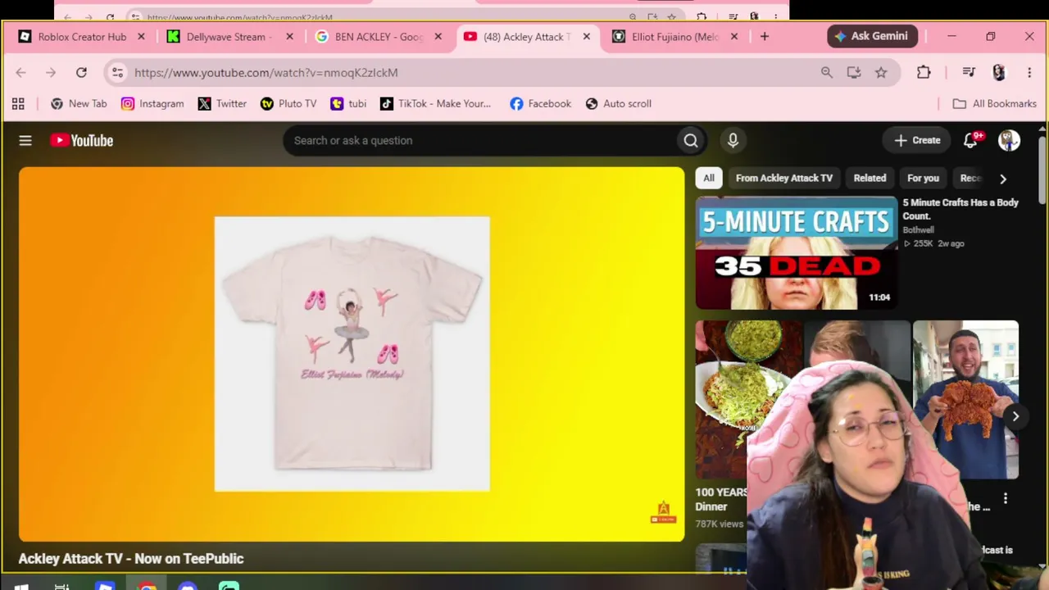The height and width of the screenshot is (590, 1049).
Task: Start voice search with the microphone
Action: click(733, 141)
